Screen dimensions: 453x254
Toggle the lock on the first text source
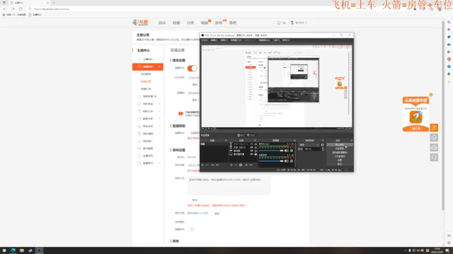(x=255, y=144)
